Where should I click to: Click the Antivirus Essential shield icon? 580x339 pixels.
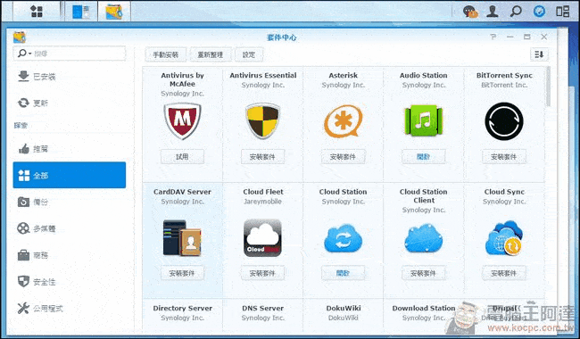tap(262, 121)
